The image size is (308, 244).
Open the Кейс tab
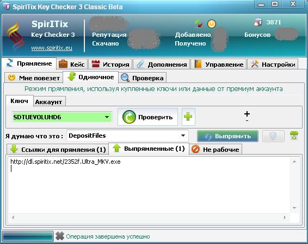point(72,64)
